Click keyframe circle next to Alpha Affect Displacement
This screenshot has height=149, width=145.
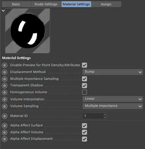pyautogui.click(x=4, y=139)
